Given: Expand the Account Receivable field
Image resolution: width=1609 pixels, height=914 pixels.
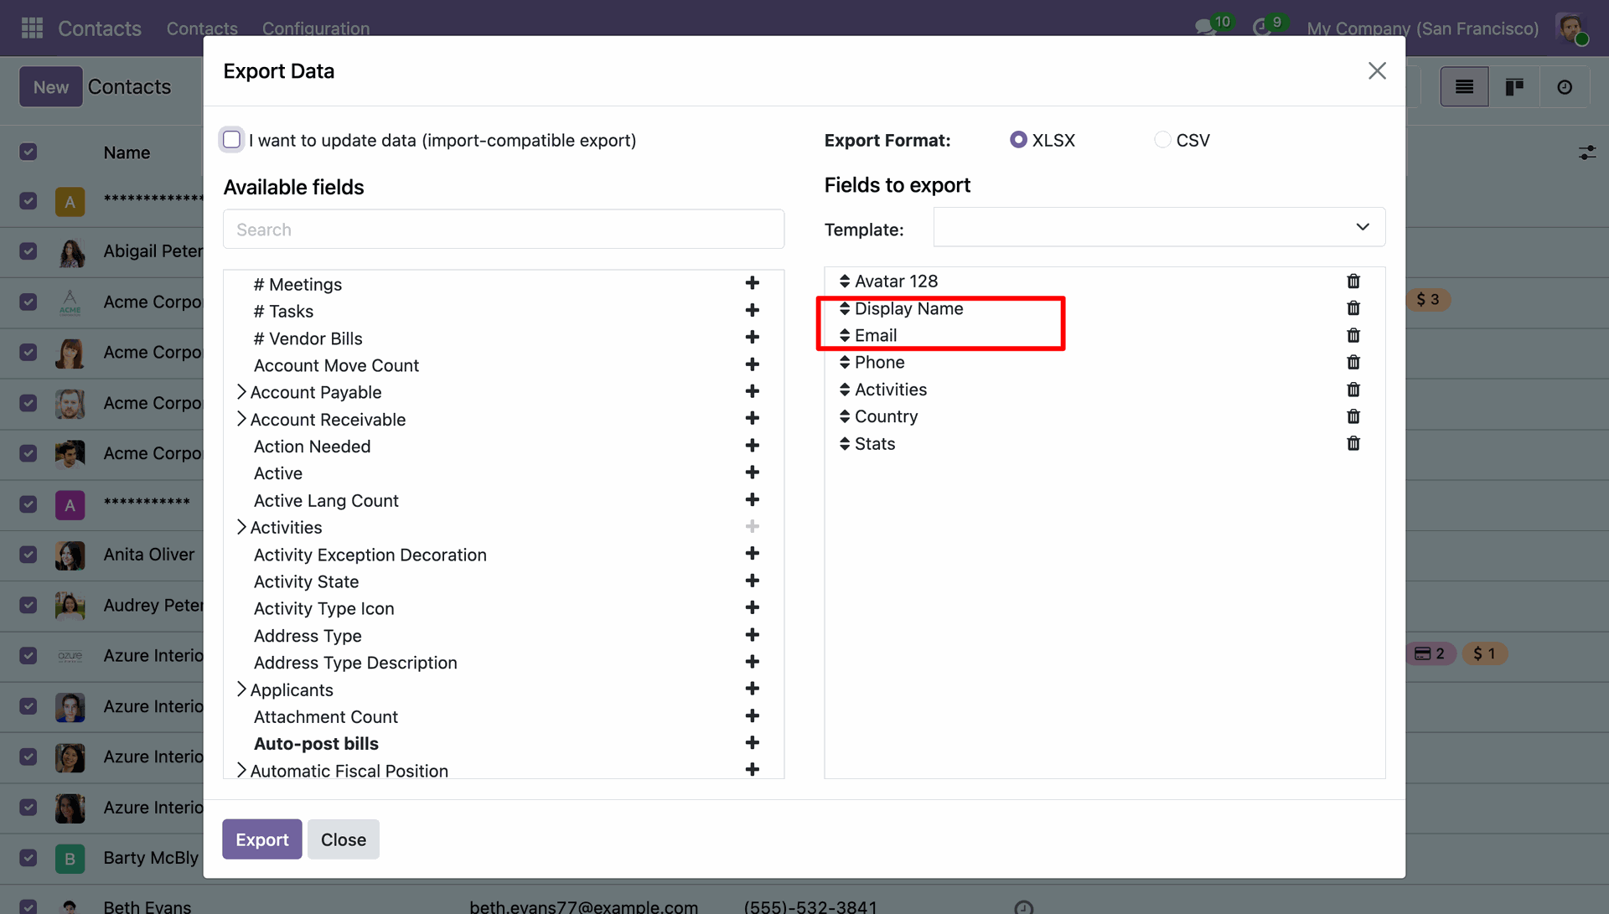Looking at the screenshot, I should pyautogui.click(x=241, y=418).
